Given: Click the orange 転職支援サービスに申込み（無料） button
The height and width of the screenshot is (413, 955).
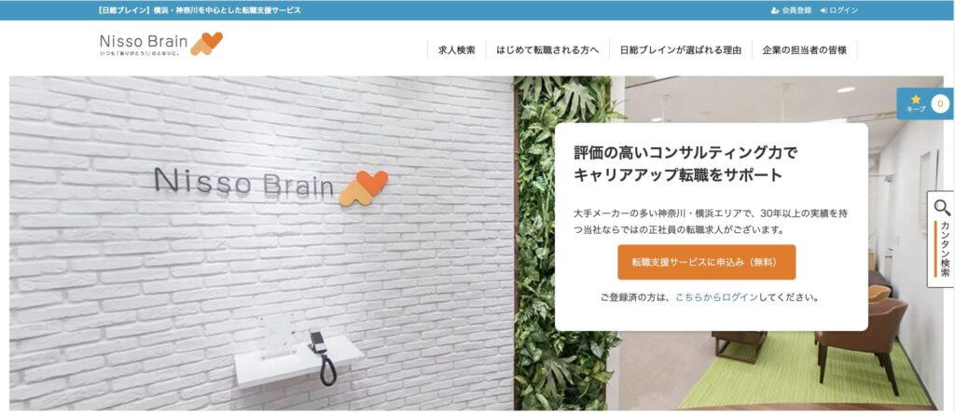Looking at the screenshot, I should pyautogui.click(x=707, y=262).
